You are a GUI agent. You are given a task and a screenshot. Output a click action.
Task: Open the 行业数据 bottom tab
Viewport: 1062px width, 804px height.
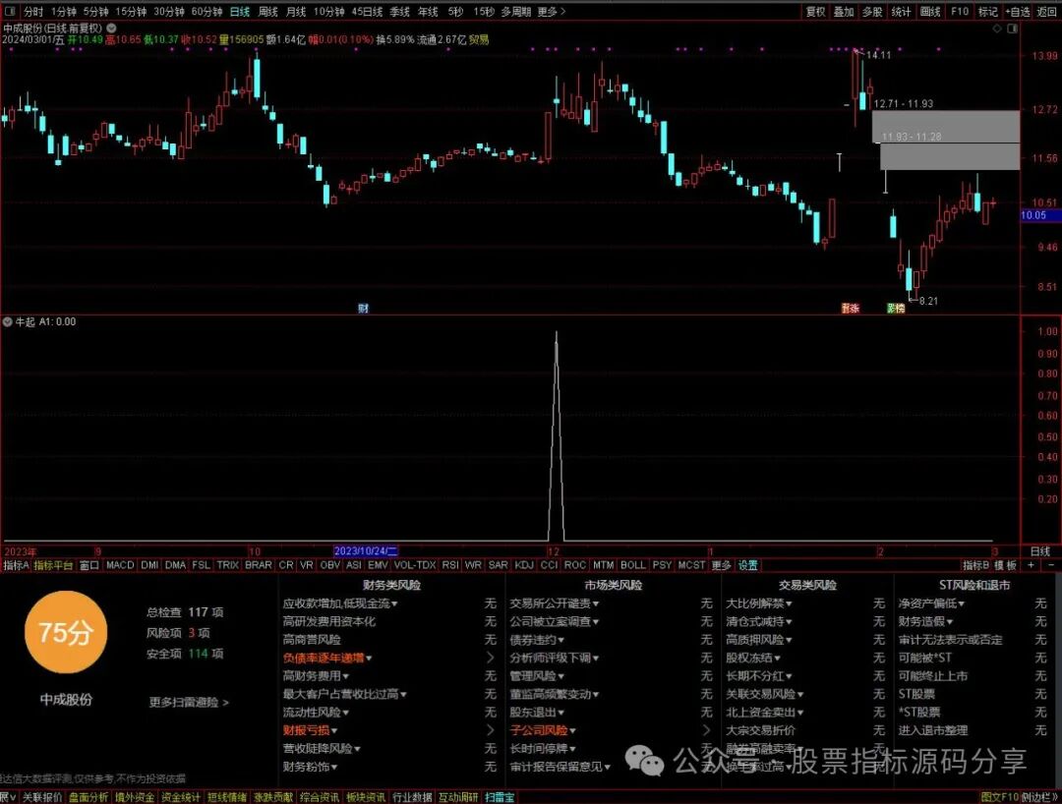pyautogui.click(x=411, y=798)
